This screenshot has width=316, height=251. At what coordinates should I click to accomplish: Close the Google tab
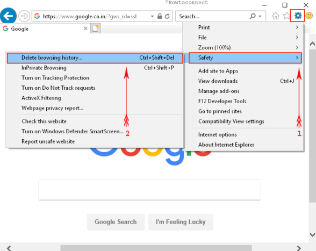(85, 28)
